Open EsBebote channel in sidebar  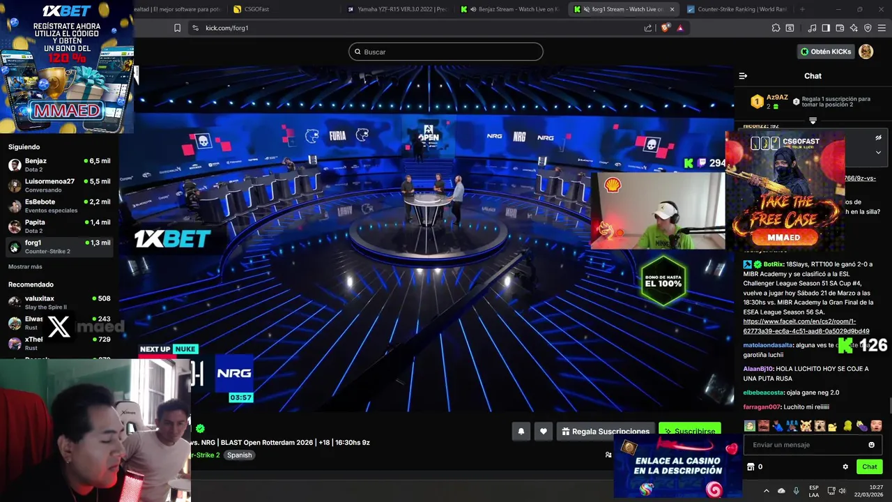point(59,206)
